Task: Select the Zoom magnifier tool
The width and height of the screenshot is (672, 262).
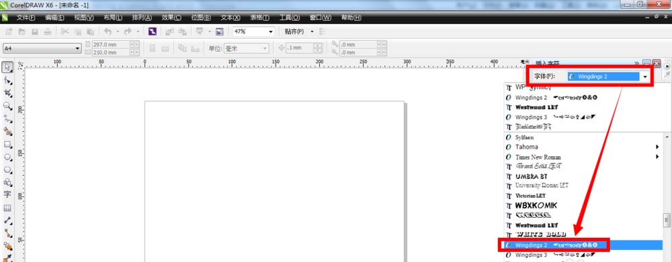Action: [x=7, y=106]
